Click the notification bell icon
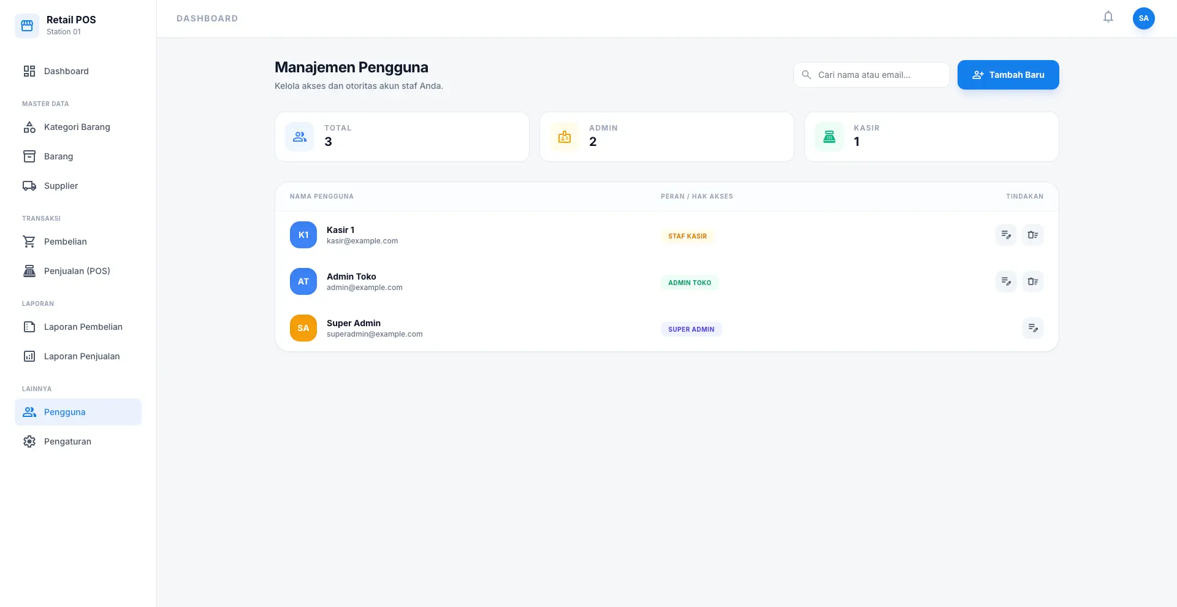 (1108, 17)
